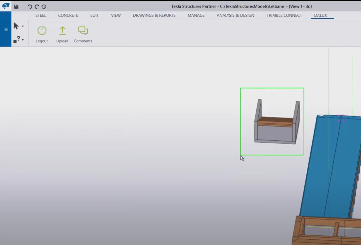
Task: Open the Dalux Comments panel
Action: 83,31
